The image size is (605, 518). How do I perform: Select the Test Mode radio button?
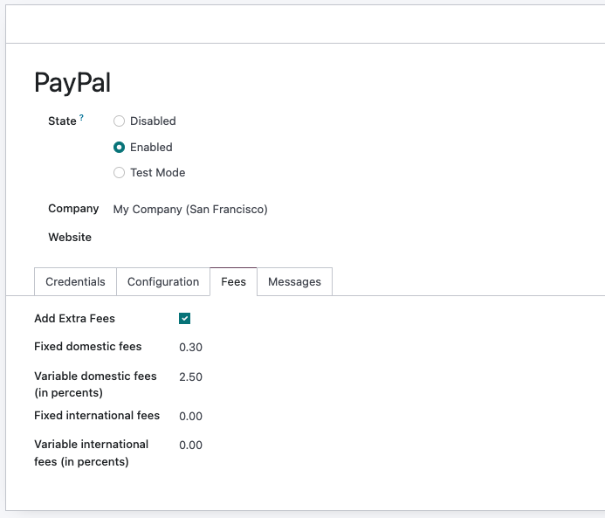119,173
